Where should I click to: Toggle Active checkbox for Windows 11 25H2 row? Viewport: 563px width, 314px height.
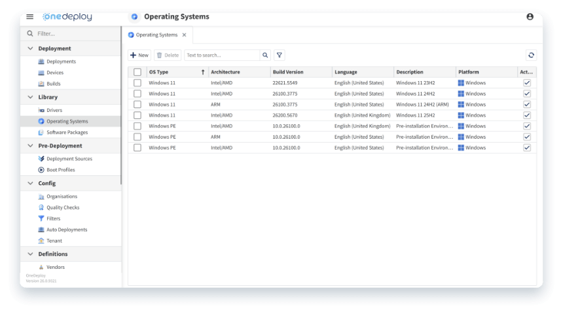[x=527, y=115]
